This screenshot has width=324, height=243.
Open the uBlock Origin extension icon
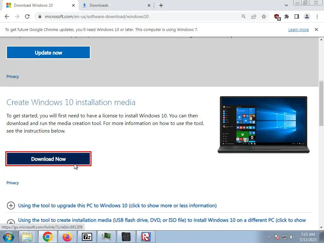coord(277,17)
